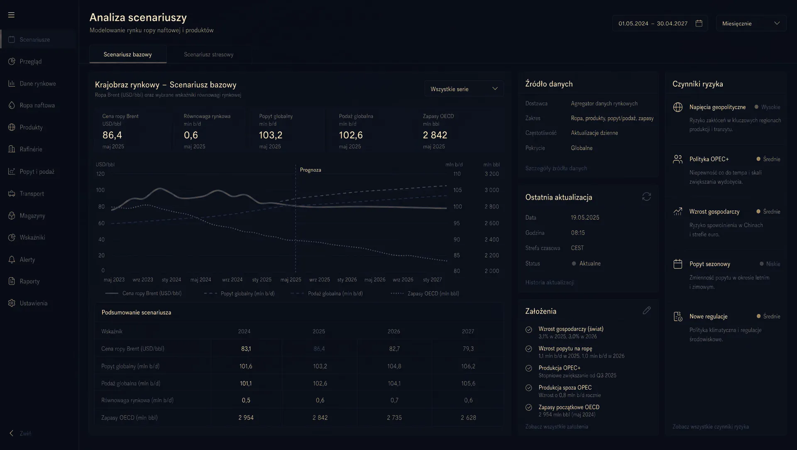The height and width of the screenshot is (450, 797).
Task: Toggle Produkcja OPEC+ assumption check mark
Action: pos(529,368)
